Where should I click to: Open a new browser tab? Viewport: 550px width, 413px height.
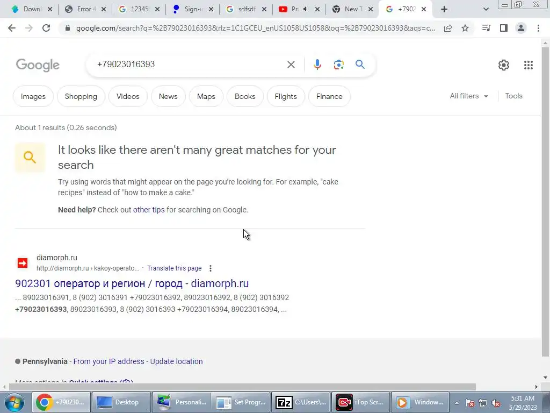[444, 9]
